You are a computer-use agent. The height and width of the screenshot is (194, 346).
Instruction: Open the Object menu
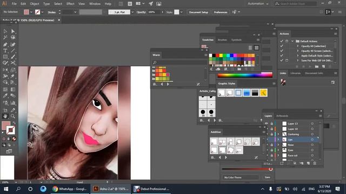tap(35, 4)
